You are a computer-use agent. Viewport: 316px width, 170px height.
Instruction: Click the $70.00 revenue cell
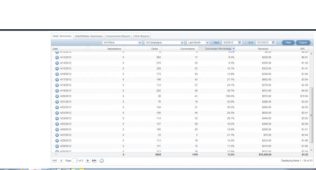tap(267, 135)
